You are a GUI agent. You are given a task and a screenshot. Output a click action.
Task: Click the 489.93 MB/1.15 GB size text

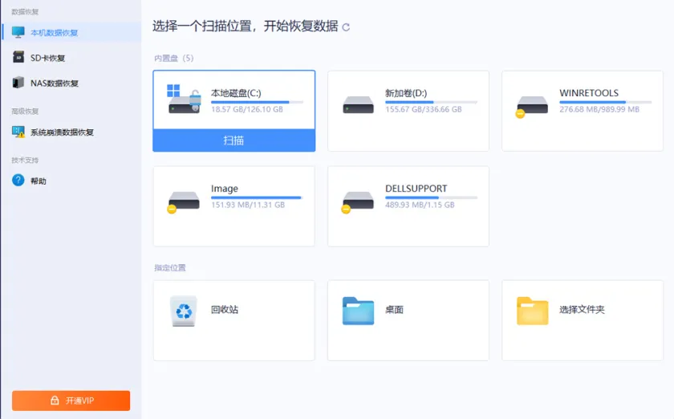click(420, 205)
